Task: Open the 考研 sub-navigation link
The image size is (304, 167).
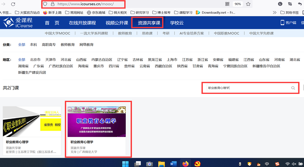Action: (x=166, y=33)
